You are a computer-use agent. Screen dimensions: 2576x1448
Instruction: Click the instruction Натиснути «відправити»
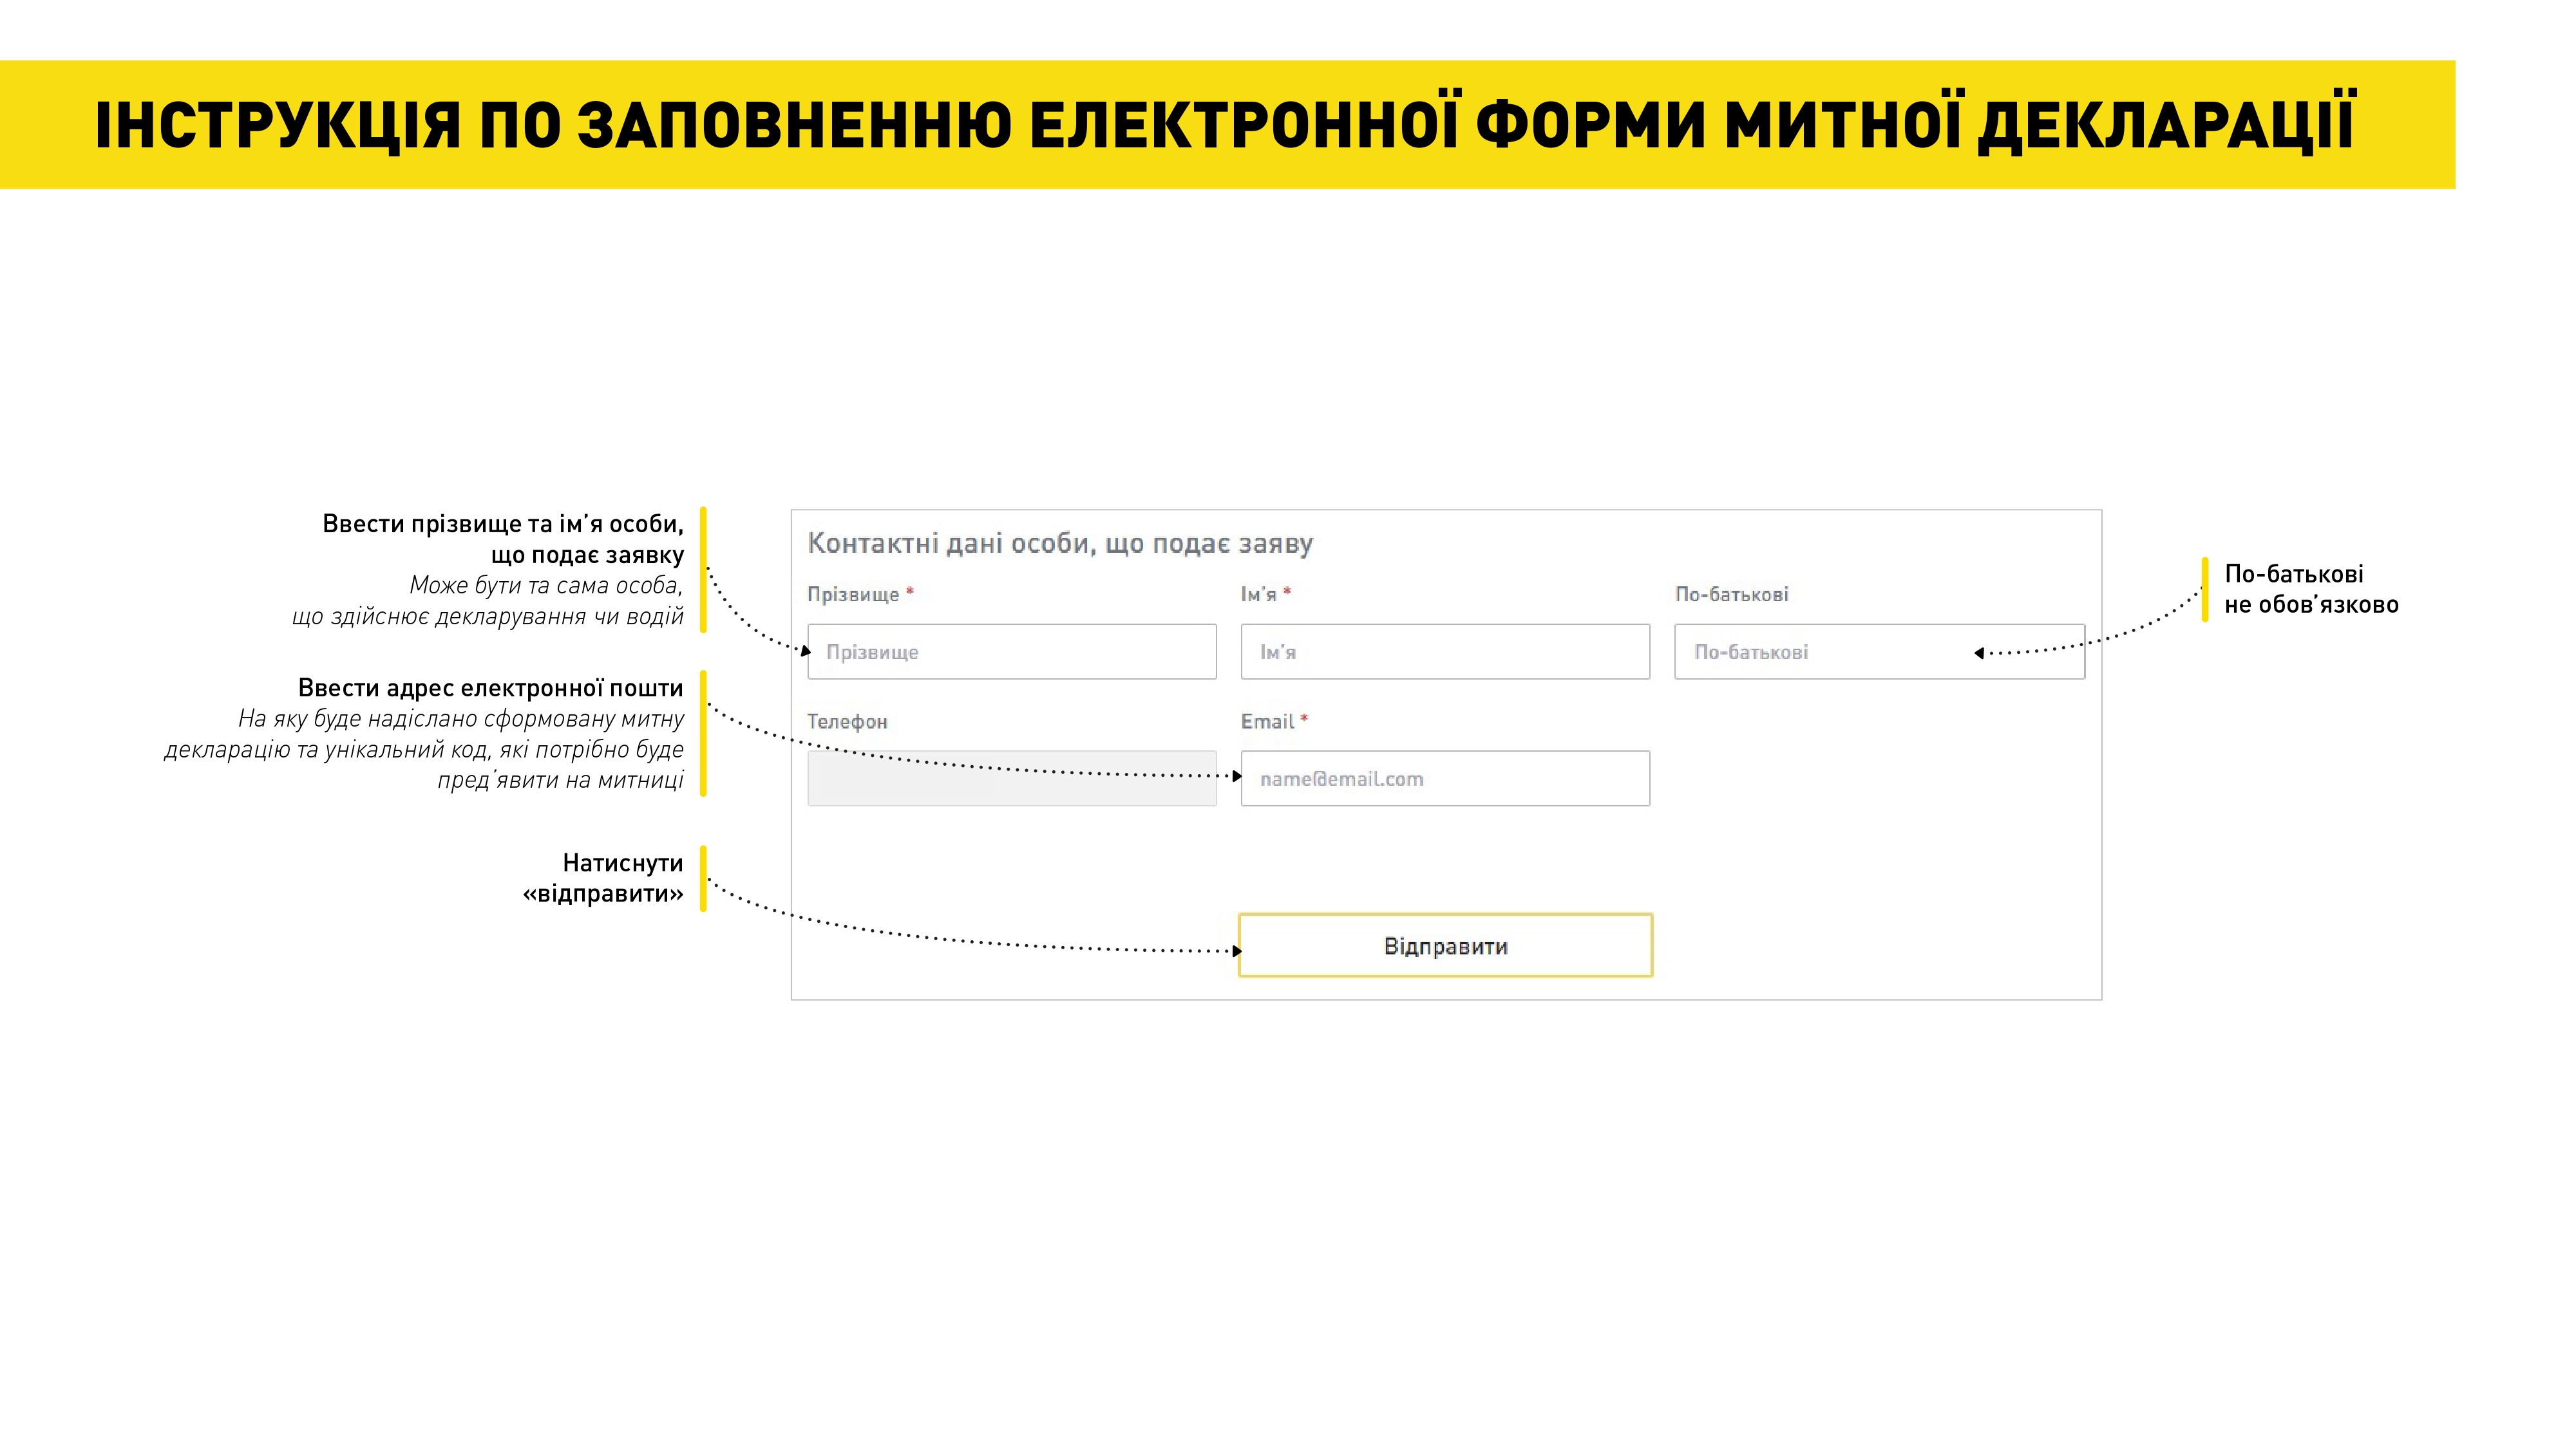[603, 877]
